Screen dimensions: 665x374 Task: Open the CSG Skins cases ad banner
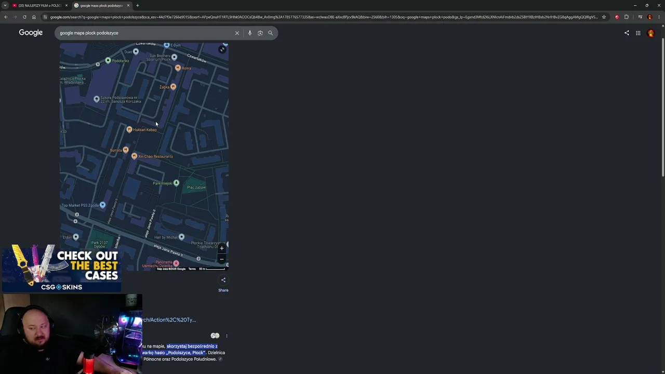(61, 268)
